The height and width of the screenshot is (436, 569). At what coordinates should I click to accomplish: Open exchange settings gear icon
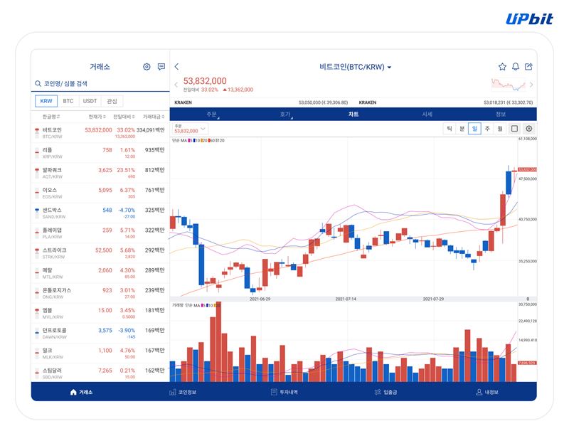tap(147, 67)
